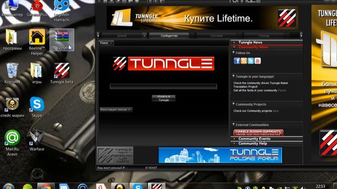The image size is (337, 189).
Task: Switch to the Помощь tab
Action: (264, 36)
